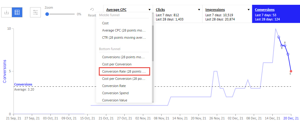300x126 pixels.
Task: Pick Conversion Value in the dropdown list
Action: coord(115,100)
